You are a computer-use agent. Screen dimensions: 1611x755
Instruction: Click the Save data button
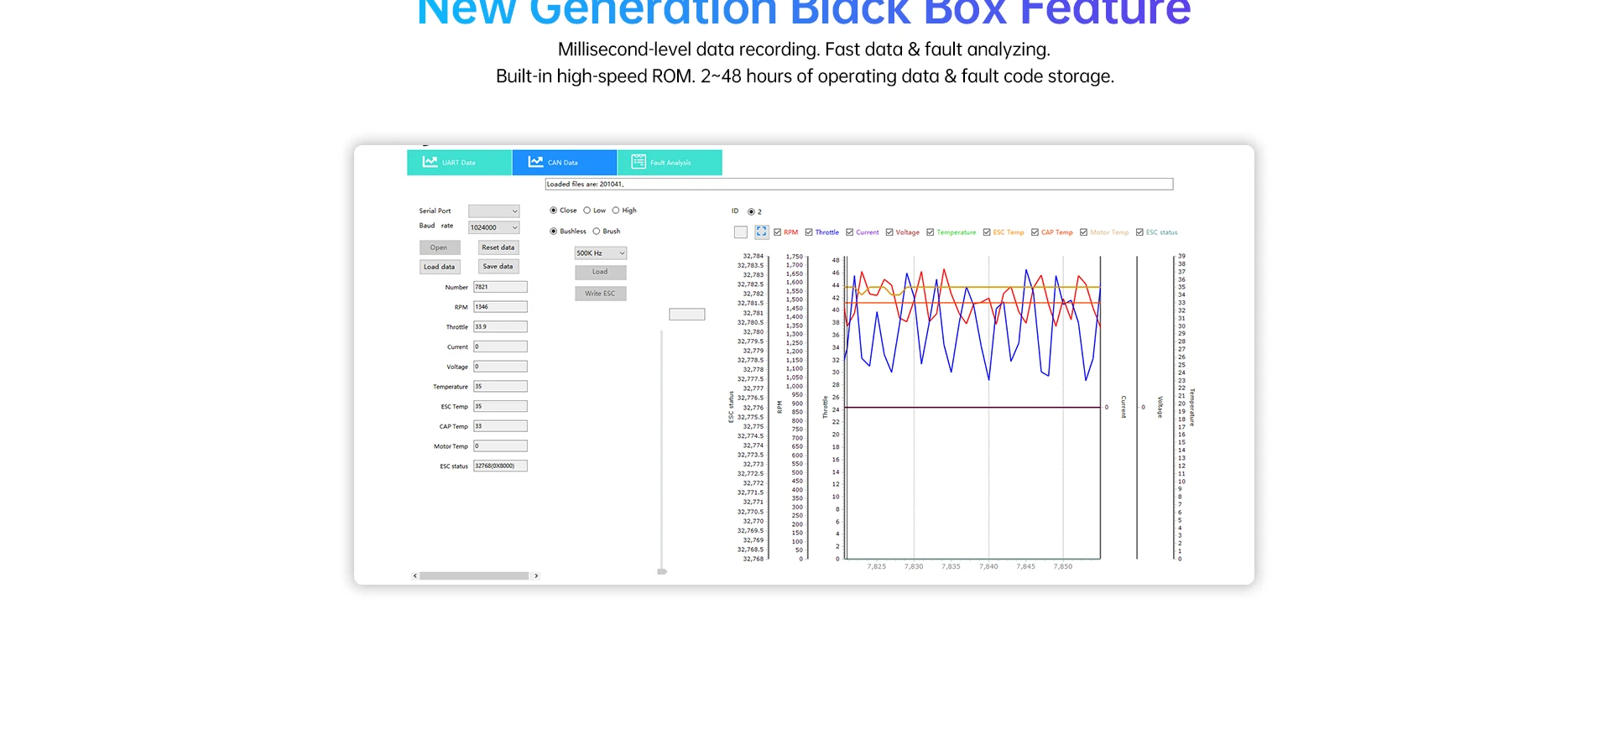point(498,267)
